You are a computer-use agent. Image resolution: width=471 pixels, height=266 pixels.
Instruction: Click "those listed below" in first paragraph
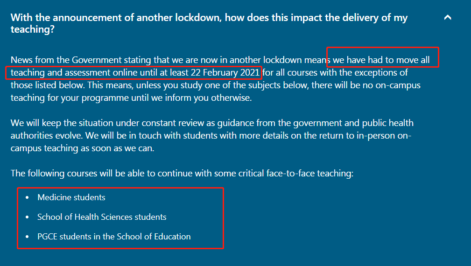coord(44,85)
